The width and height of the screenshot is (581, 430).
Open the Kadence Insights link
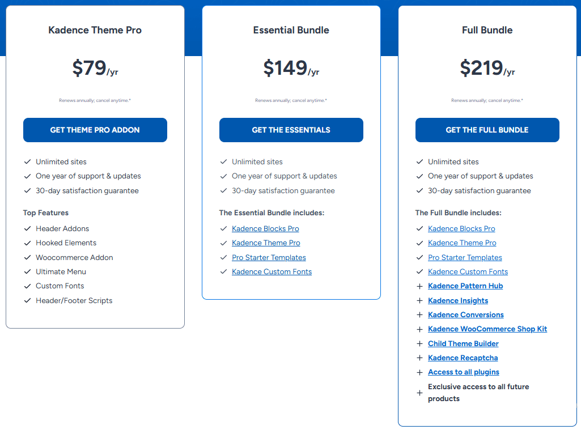pyautogui.click(x=458, y=301)
